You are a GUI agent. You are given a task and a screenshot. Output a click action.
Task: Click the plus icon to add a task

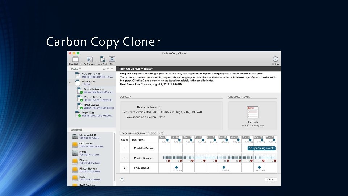click(108, 69)
